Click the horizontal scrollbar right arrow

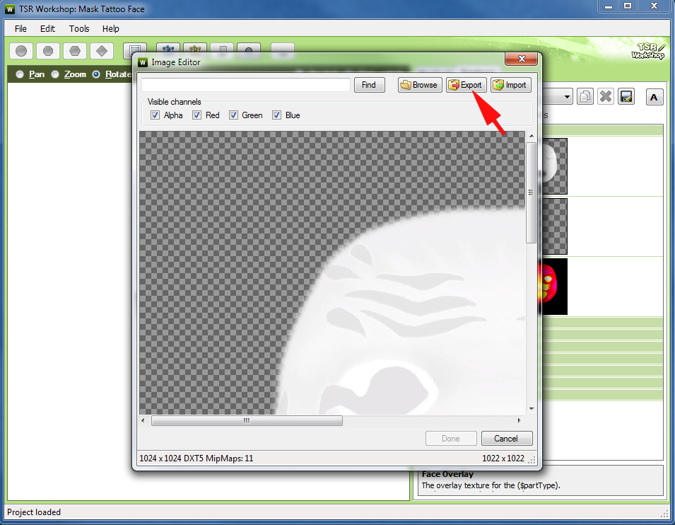point(520,420)
